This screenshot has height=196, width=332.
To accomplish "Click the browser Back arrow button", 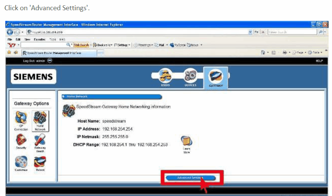I will pyautogui.click(x=10, y=32).
